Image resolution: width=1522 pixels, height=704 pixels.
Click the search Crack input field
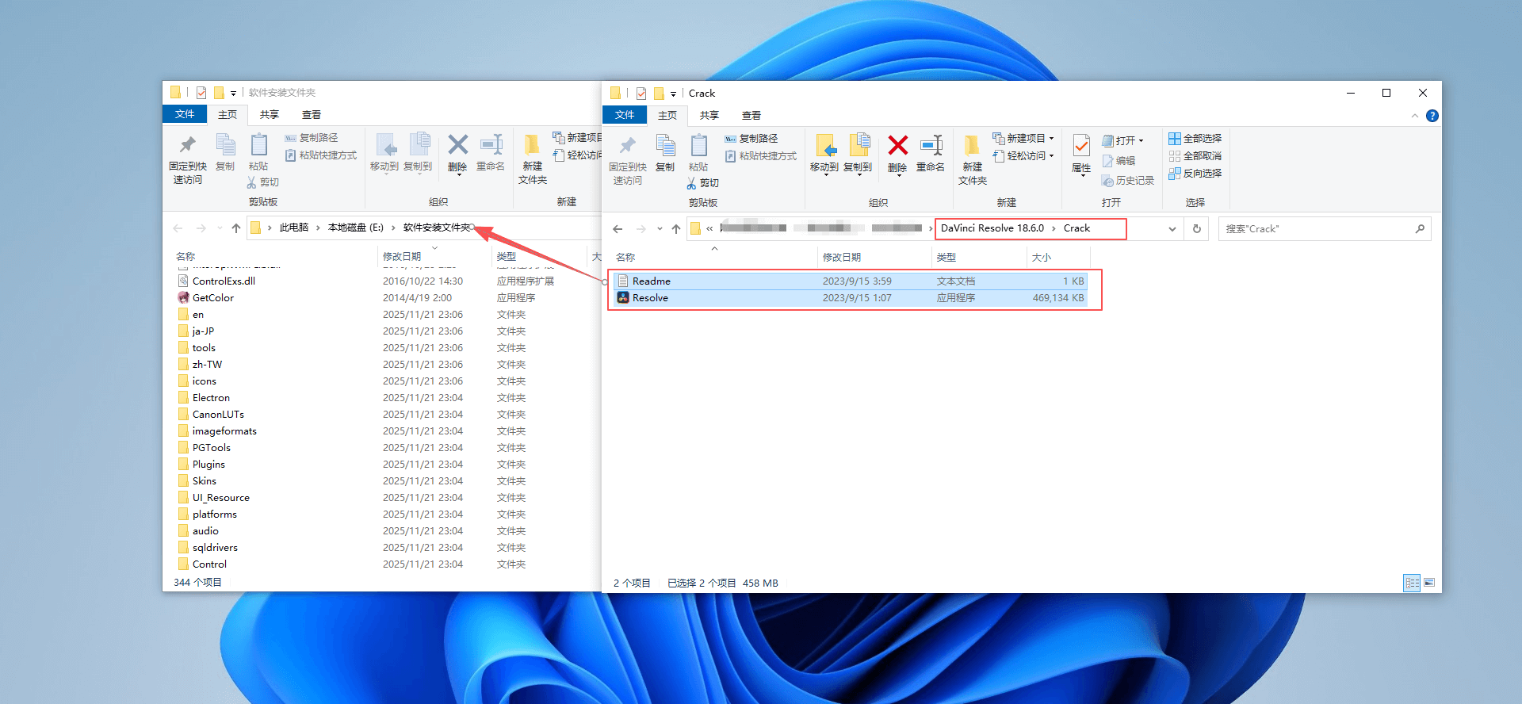click(1316, 229)
